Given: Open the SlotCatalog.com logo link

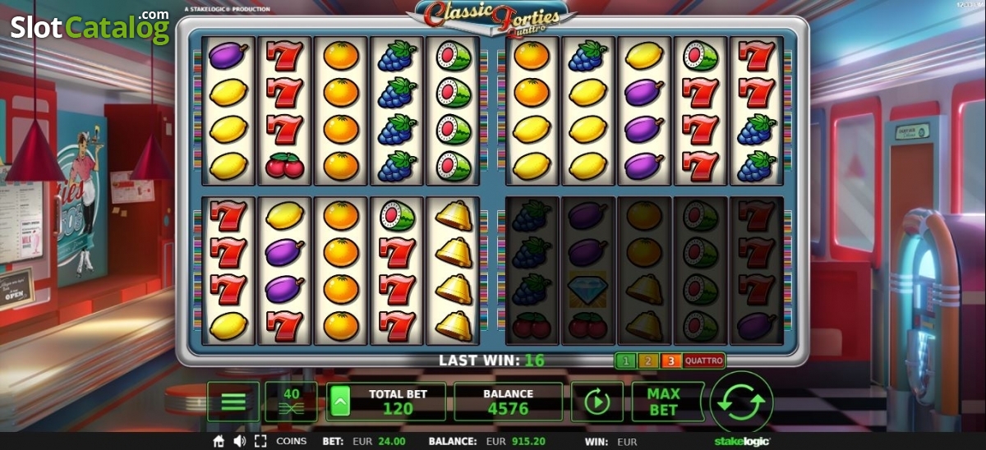Looking at the screenshot, I should (89, 26).
